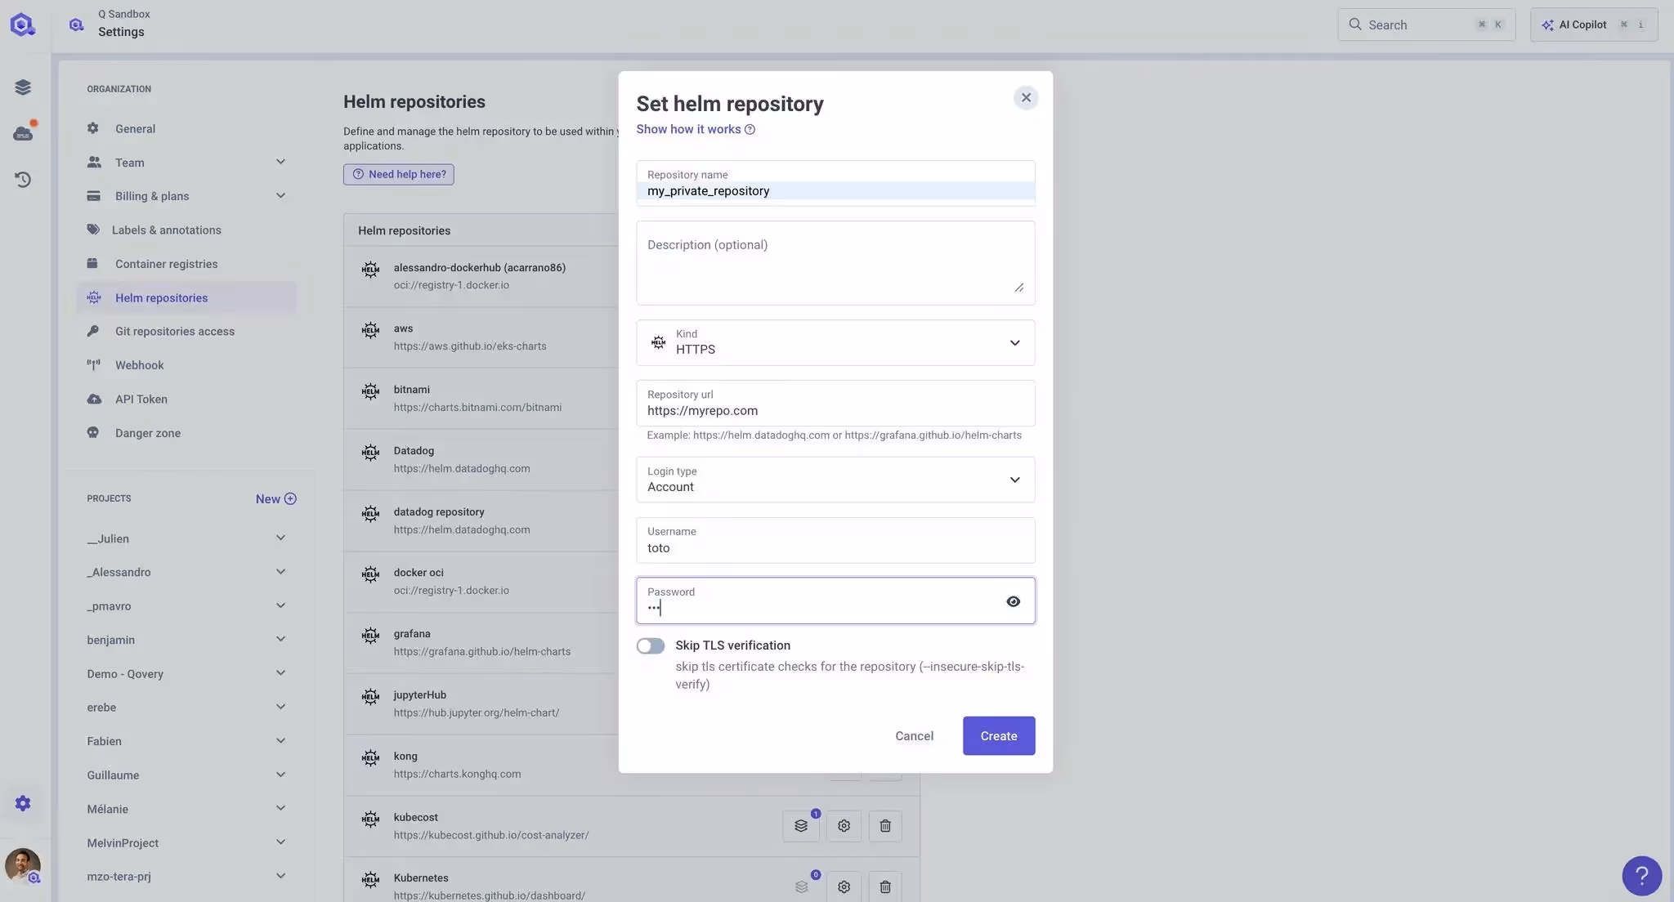Click the Password field
The height and width of the screenshot is (902, 1674).
[835, 601]
